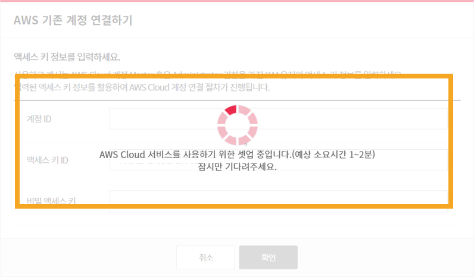Image resolution: width=474 pixels, height=277 pixels.
Task: Click the 액세스 키 정보를 입력하세요 heading
Action: (x=67, y=56)
